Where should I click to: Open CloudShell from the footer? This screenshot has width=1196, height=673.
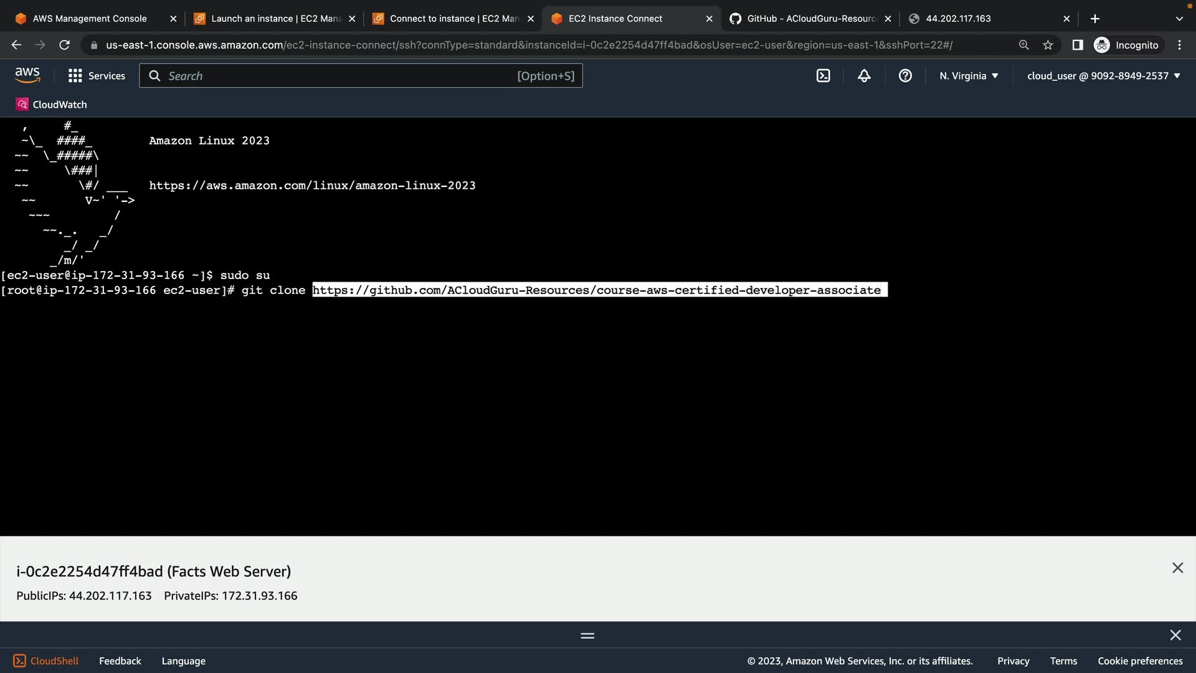coord(46,661)
